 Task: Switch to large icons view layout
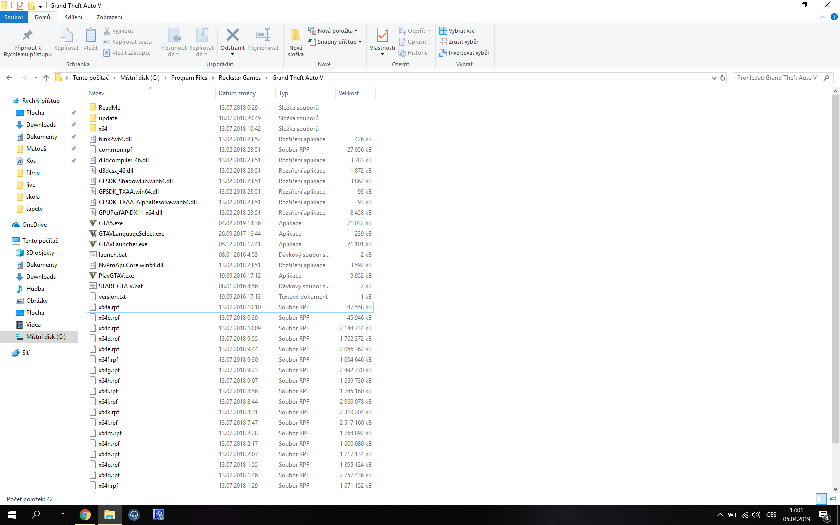(x=832, y=499)
